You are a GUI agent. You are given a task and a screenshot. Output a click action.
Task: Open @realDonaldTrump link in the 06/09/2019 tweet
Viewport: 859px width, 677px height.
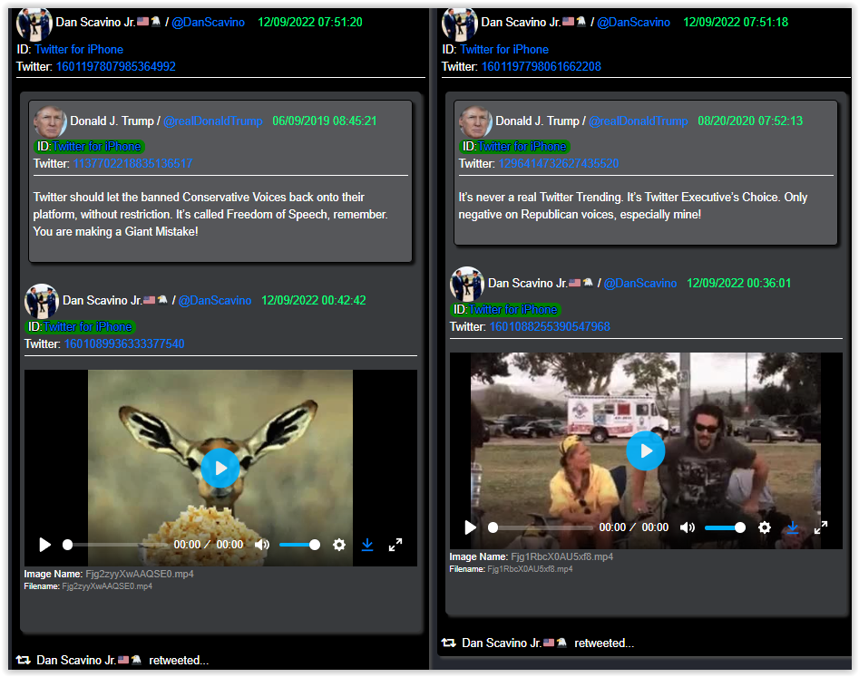213,121
